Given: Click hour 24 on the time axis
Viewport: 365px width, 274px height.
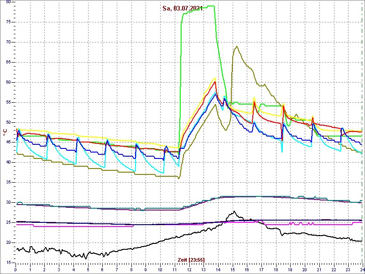Looking at the screenshot, I should 362,270.
